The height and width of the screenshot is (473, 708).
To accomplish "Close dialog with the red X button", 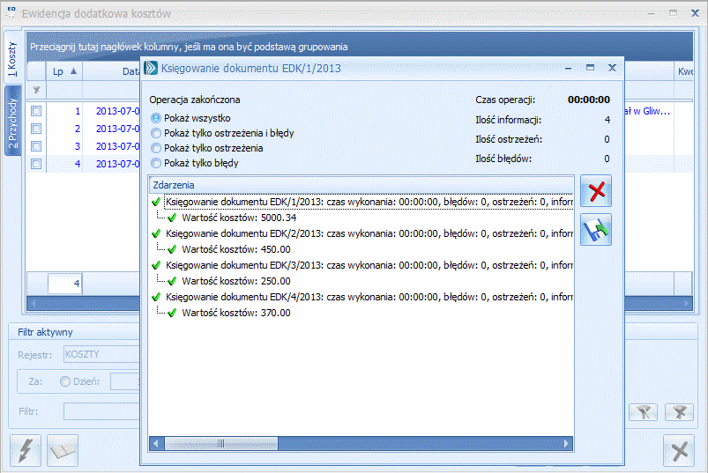I will click(x=596, y=191).
